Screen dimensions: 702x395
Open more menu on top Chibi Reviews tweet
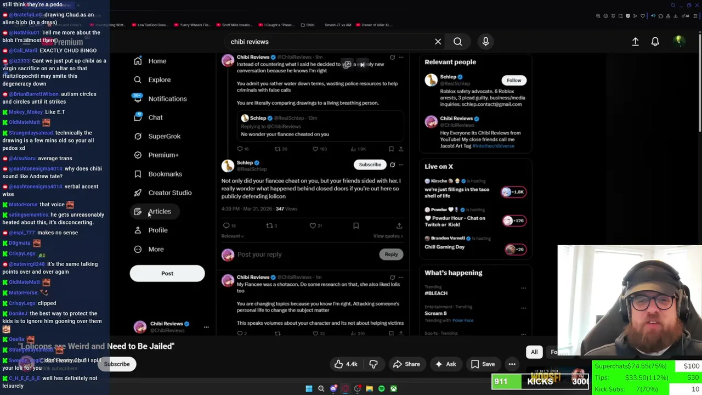[x=401, y=57]
